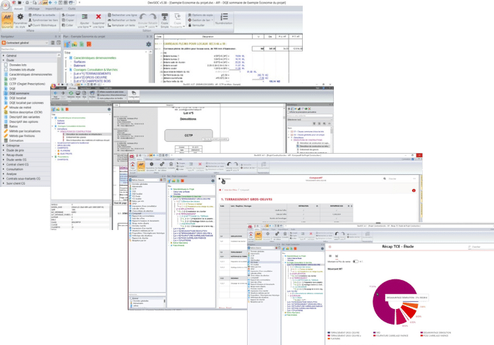Open the Contractant général dropdown

(28, 42)
